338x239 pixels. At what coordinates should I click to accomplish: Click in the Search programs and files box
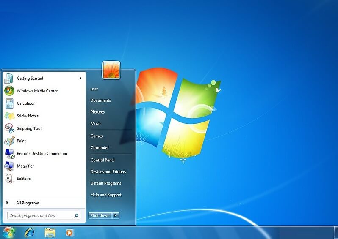click(44, 215)
